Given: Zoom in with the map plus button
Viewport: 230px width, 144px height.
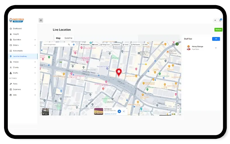Looking at the screenshot, I should coord(178,109).
